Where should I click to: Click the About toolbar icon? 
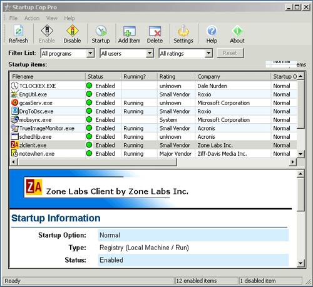pyautogui.click(x=237, y=31)
